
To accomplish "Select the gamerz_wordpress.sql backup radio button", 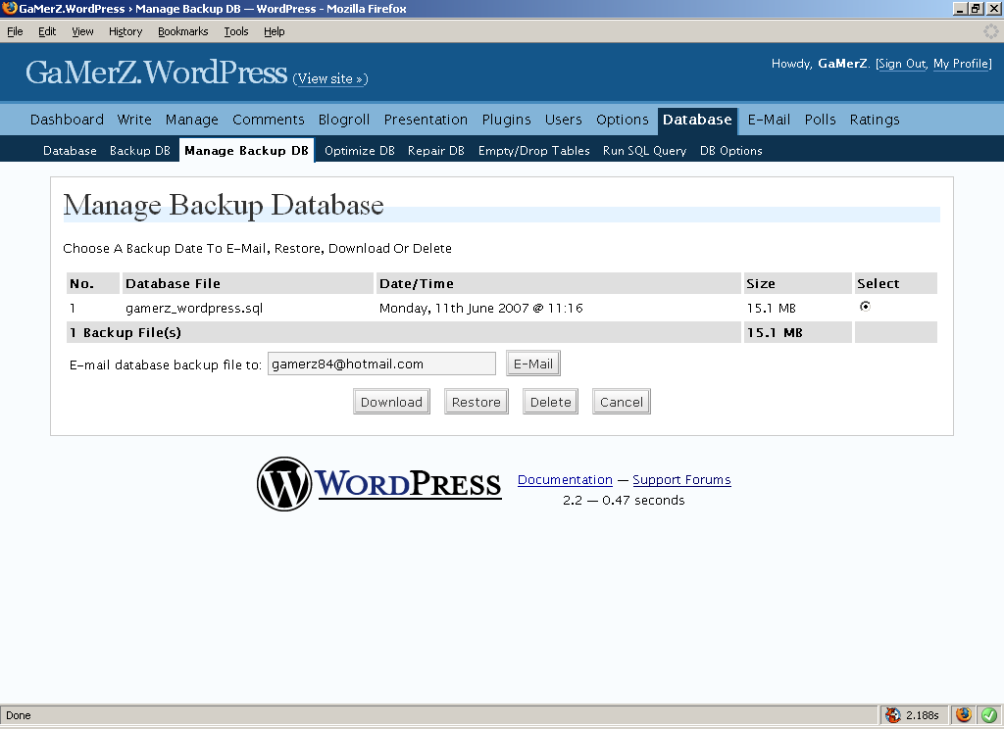I will click(x=865, y=307).
